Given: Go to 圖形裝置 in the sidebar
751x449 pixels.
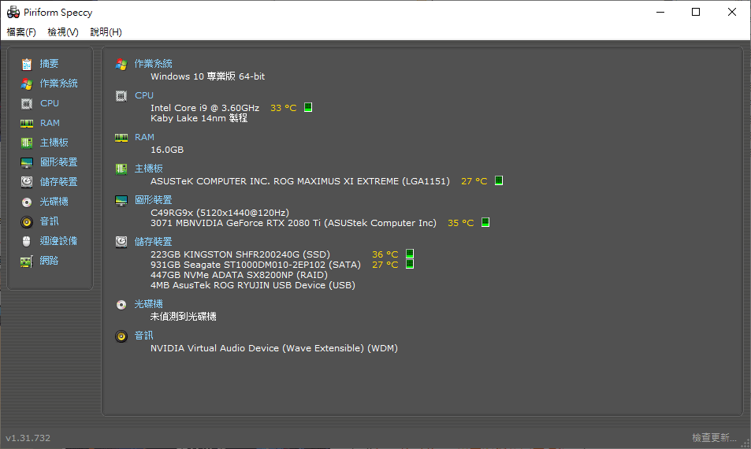Looking at the screenshot, I should (59, 162).
